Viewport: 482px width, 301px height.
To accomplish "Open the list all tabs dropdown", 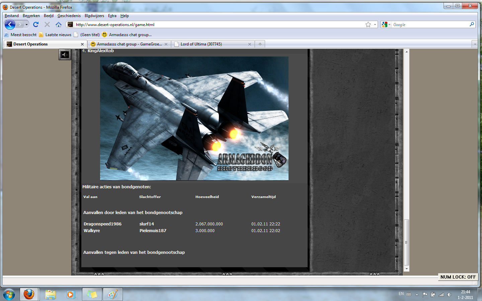I will (475, 44).
